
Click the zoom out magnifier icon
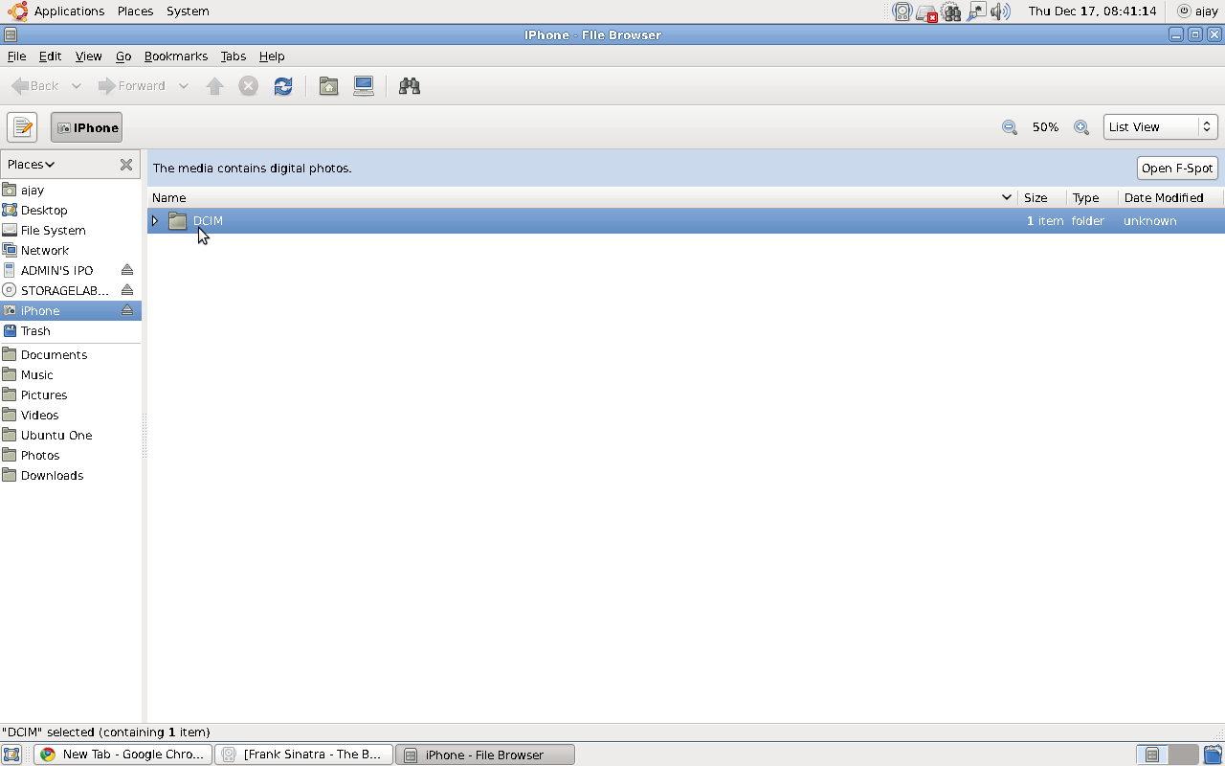tap(1009, 127)
